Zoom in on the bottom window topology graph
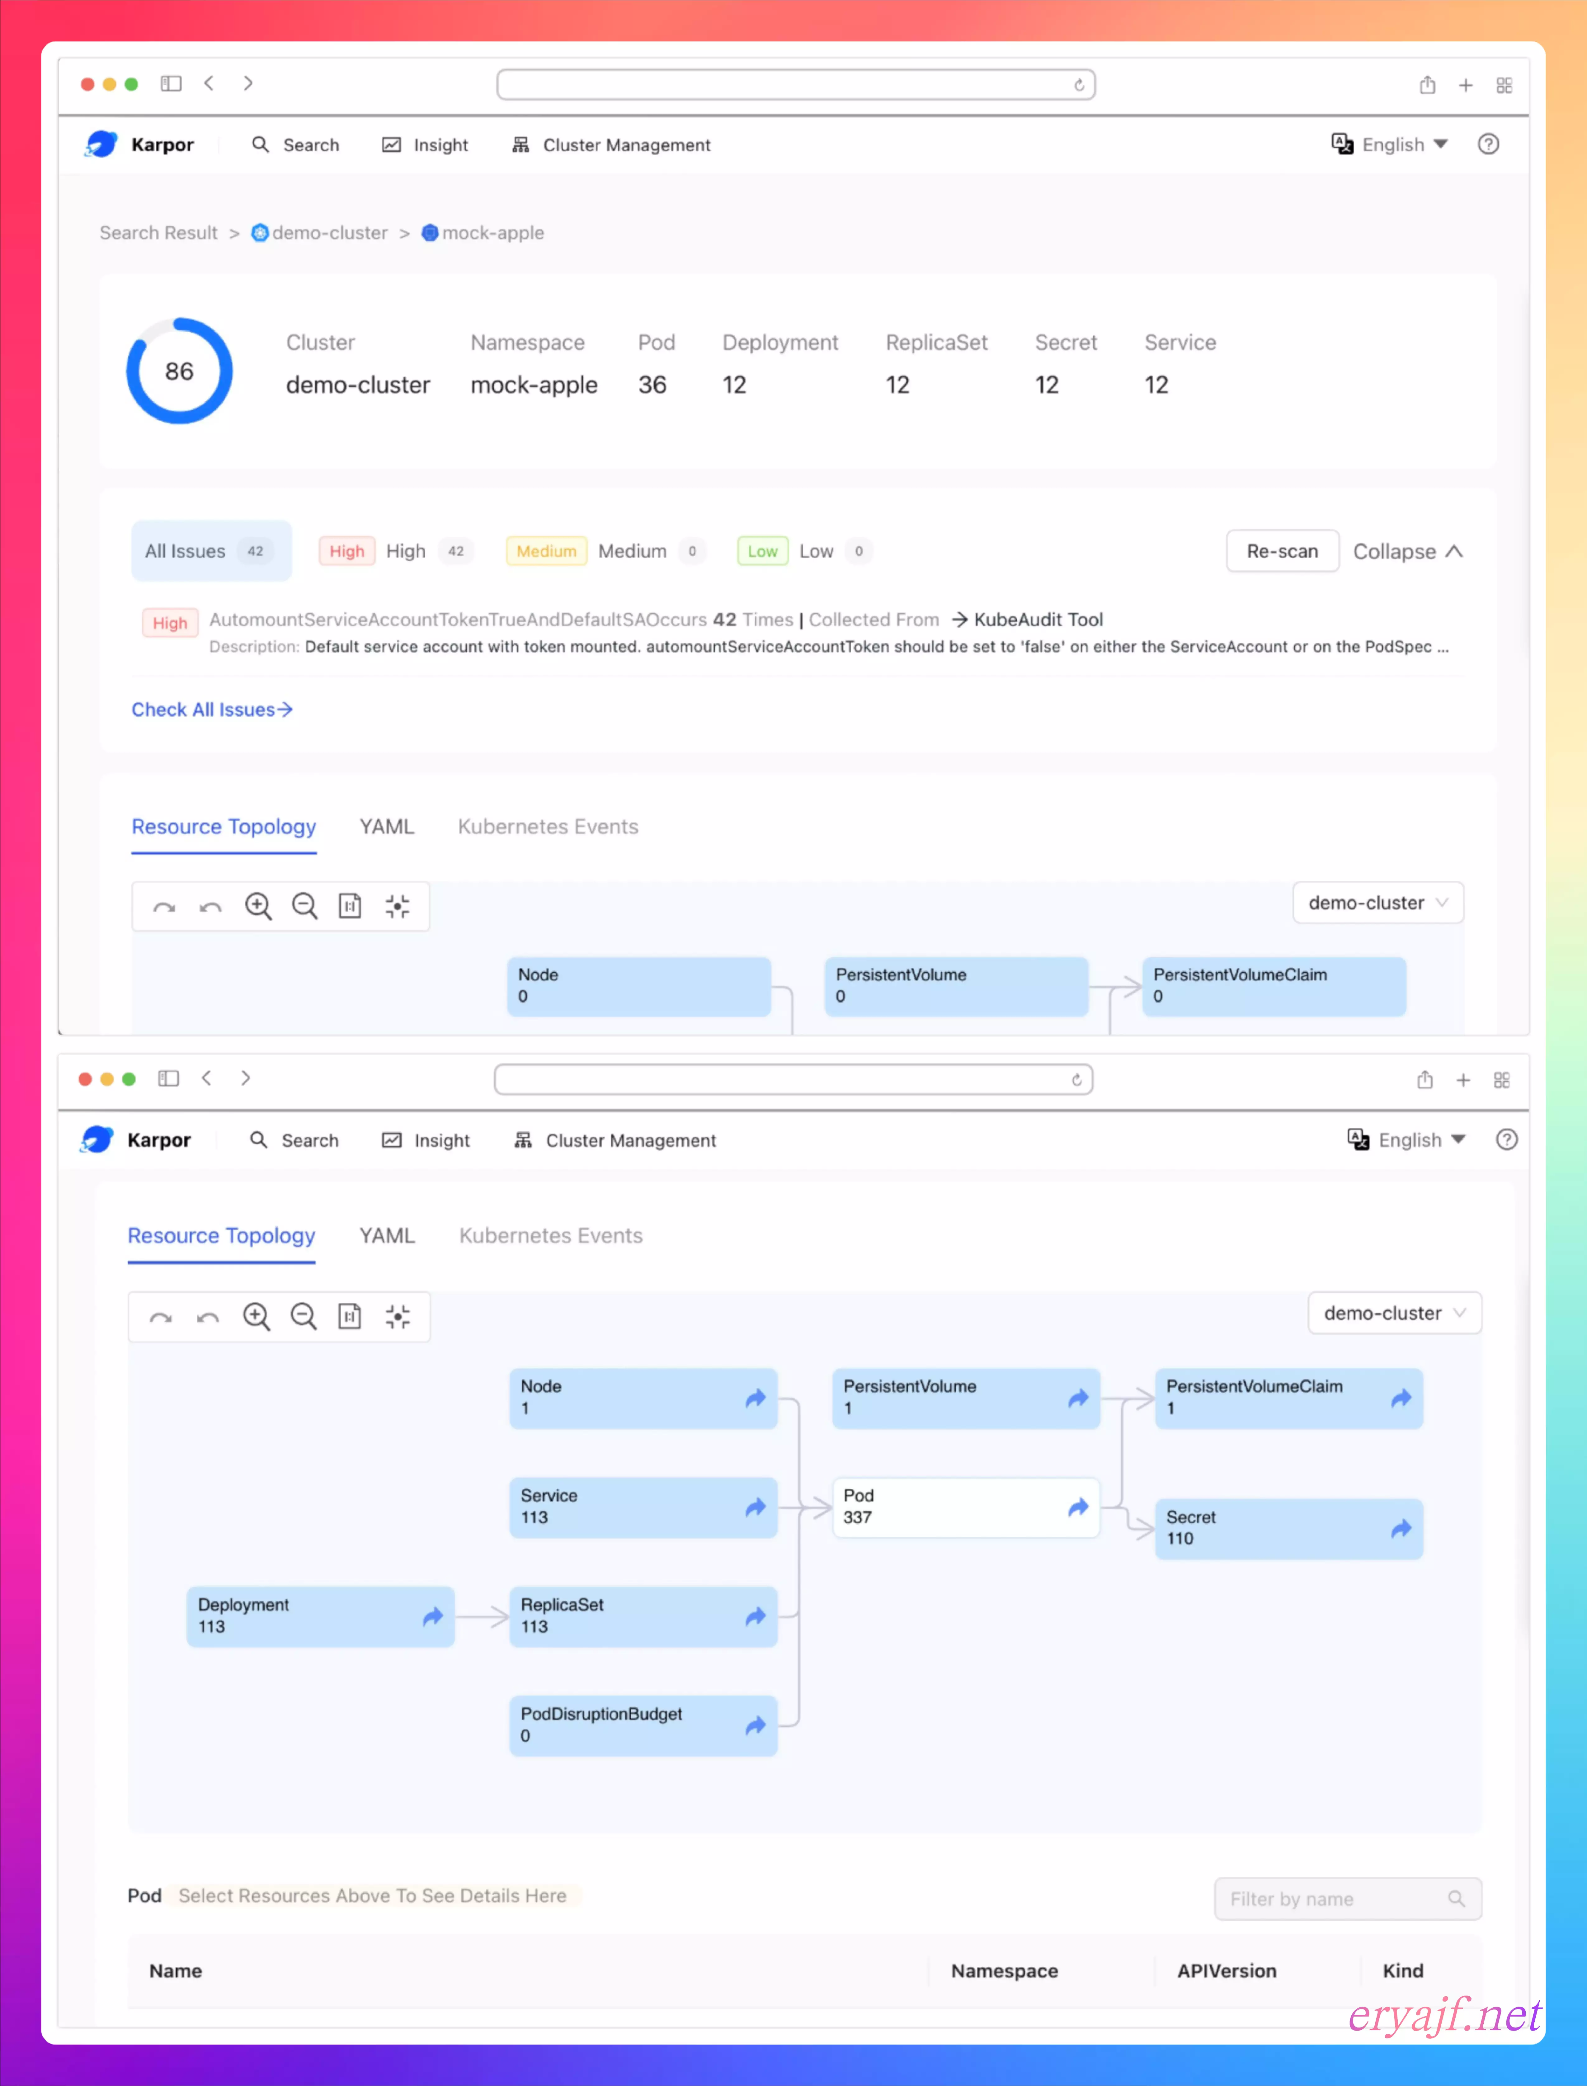 point(256,1317)
